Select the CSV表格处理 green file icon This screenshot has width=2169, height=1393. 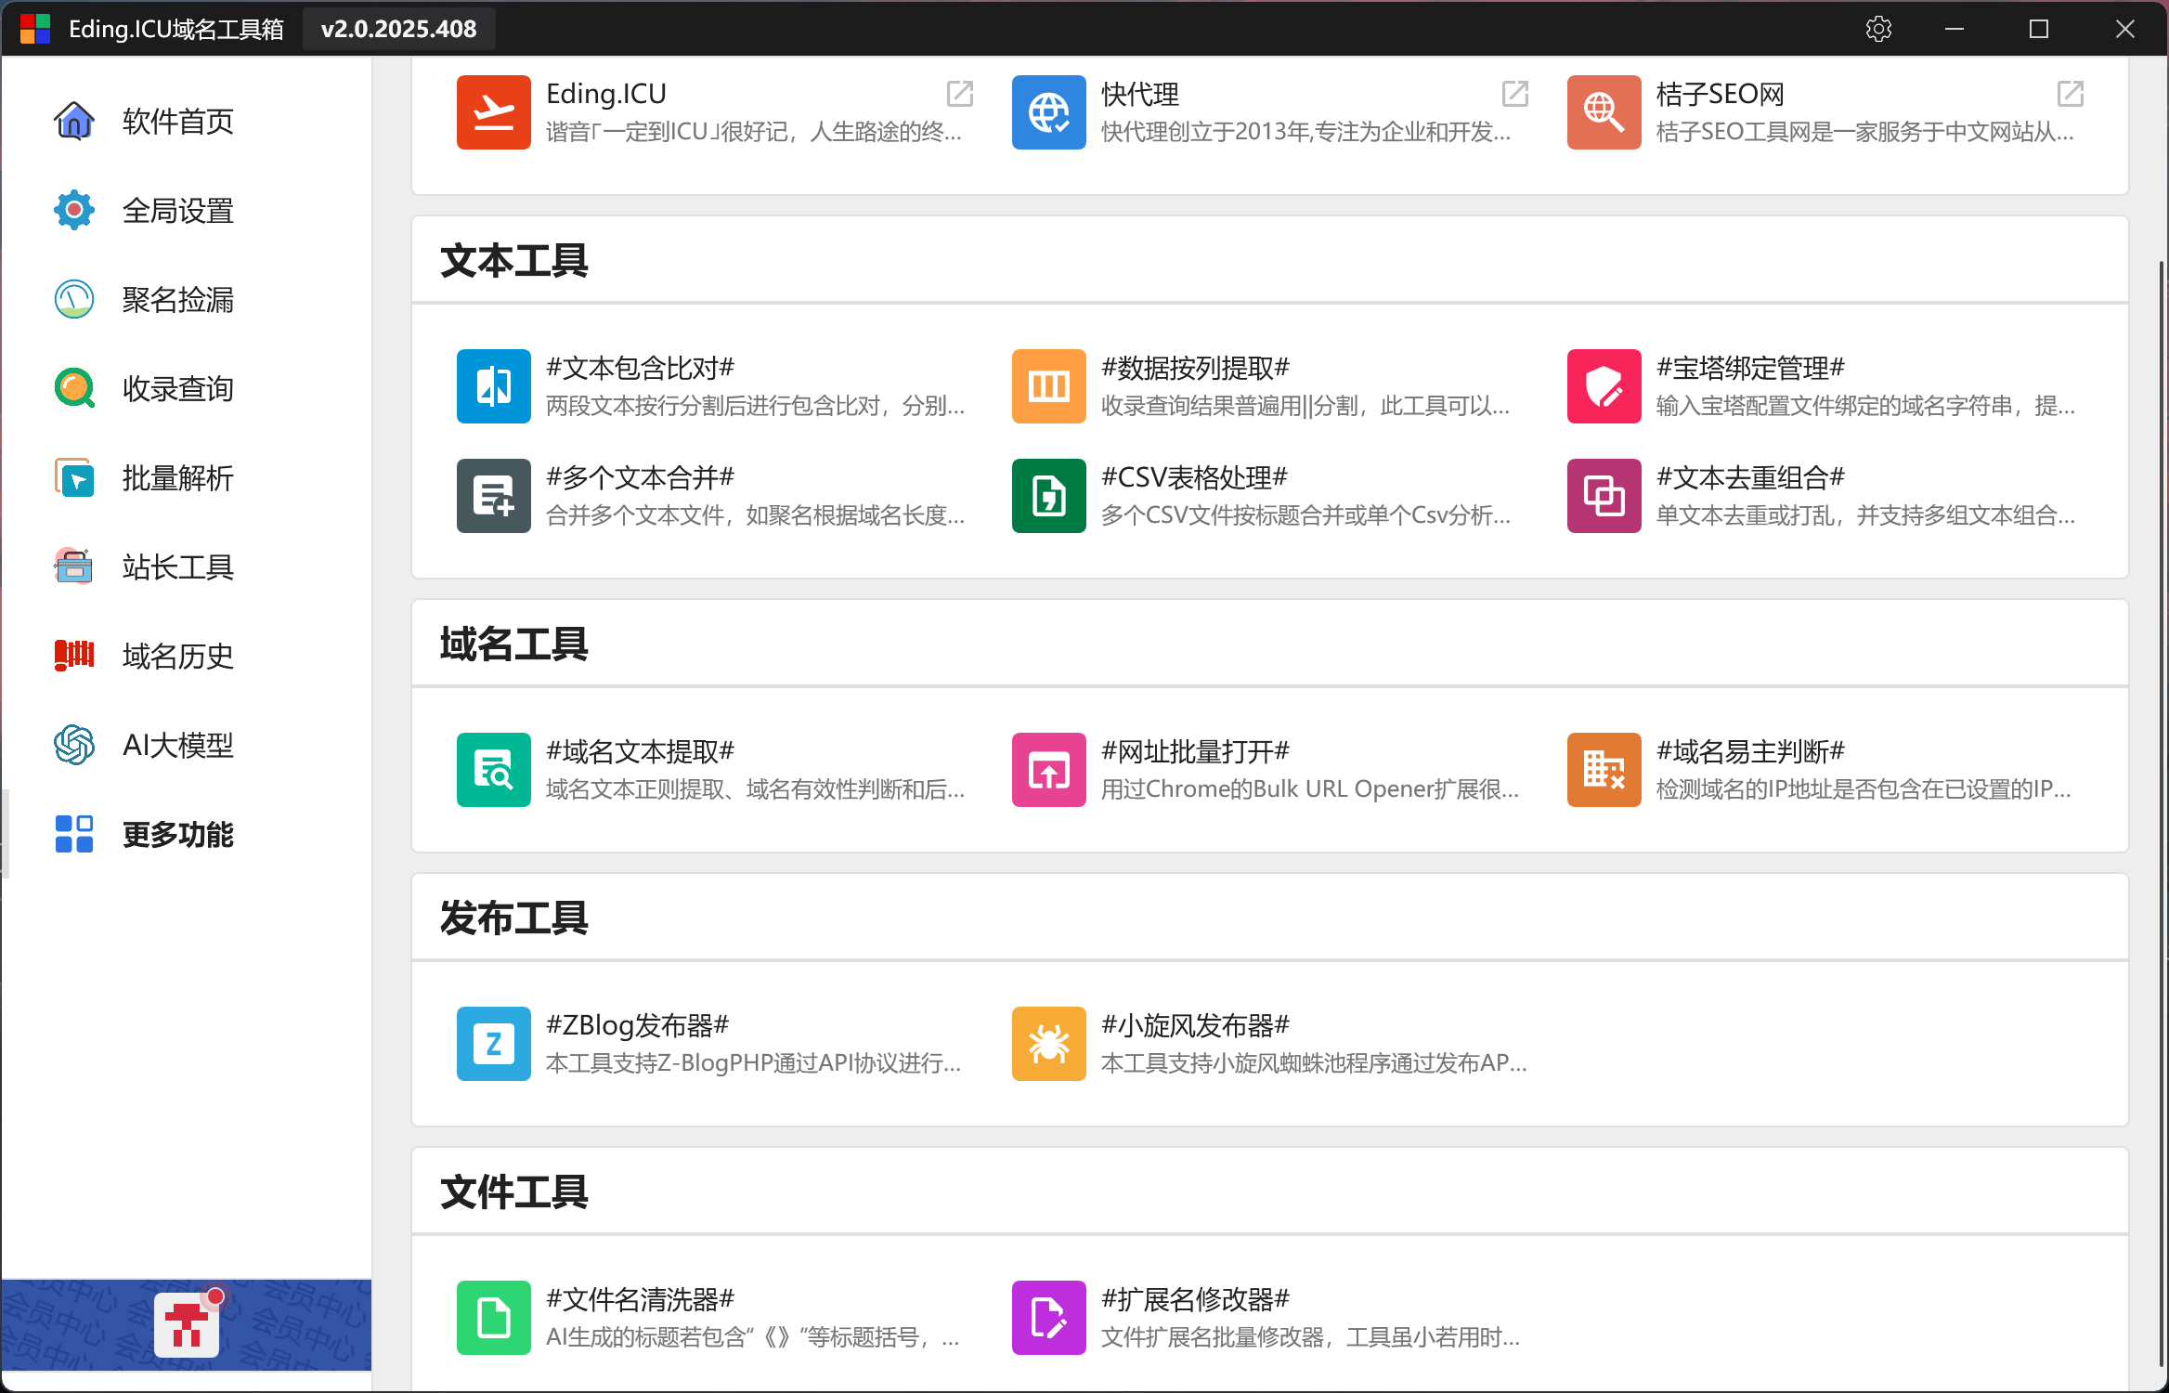1048,495
